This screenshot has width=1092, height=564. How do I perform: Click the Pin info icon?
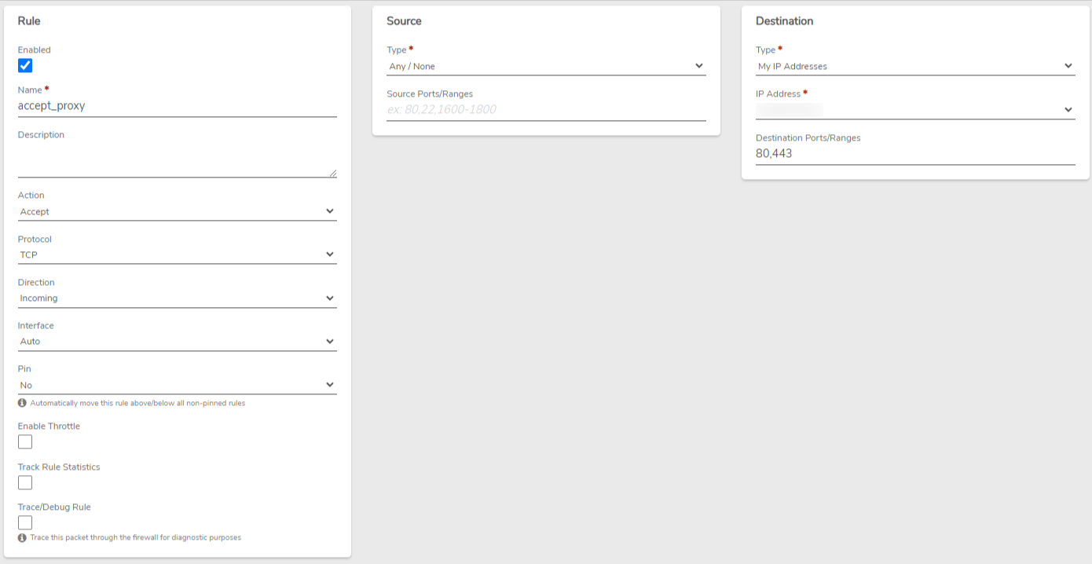(22, 403)
